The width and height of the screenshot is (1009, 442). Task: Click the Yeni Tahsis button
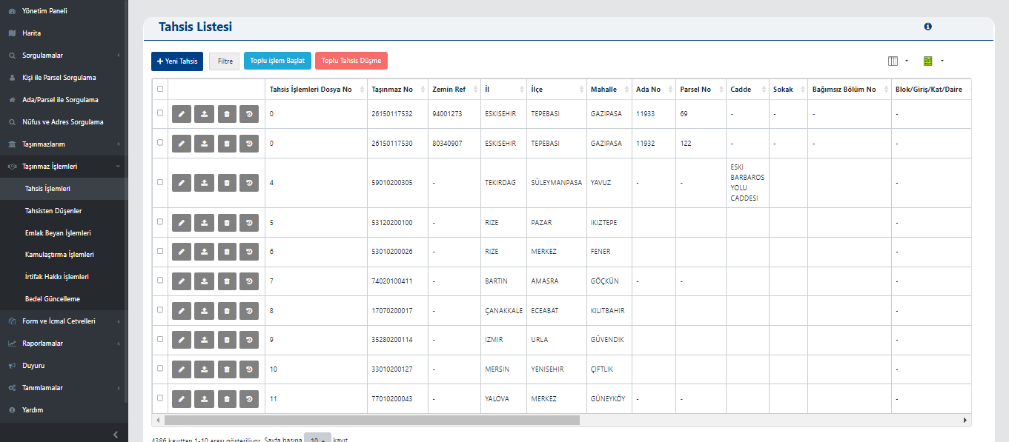pos(177,61)
